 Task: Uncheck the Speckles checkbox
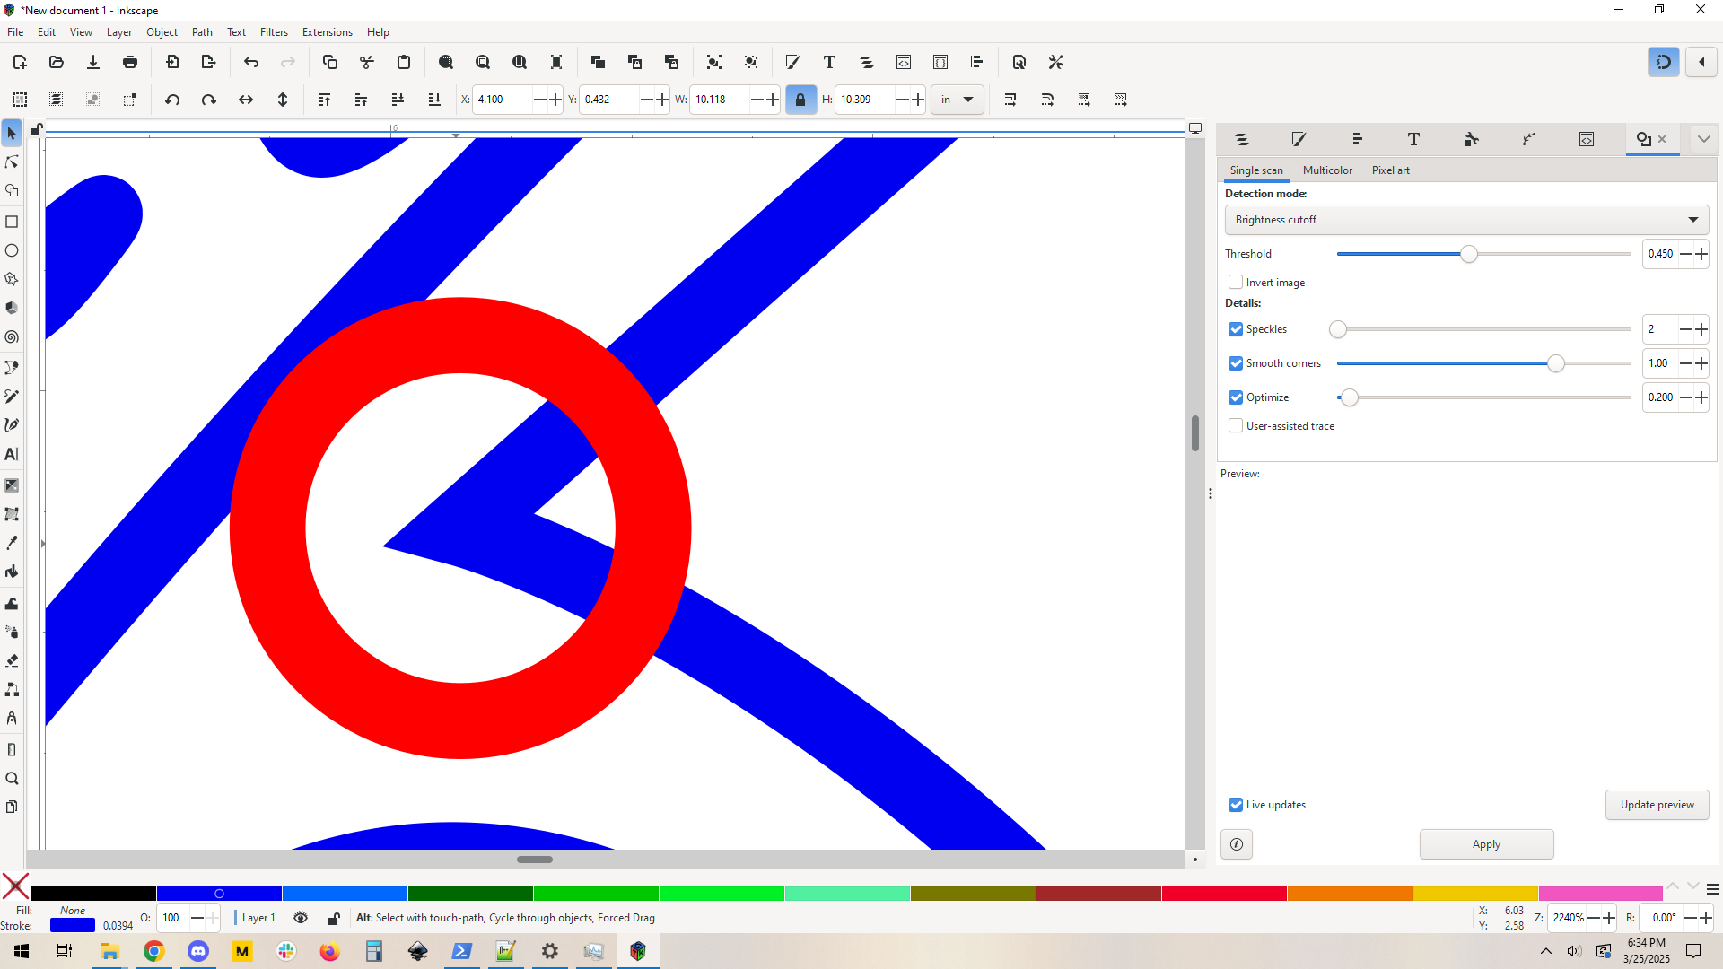tap(1236, 329)
